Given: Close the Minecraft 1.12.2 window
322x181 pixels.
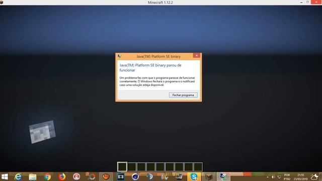Looking at the screenshot, I should 316,2.
